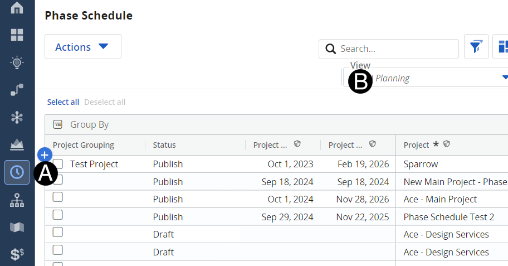508x266 pixels.
Task: Click the roadmap path icon in sidebar
Action: coord(17,90)
